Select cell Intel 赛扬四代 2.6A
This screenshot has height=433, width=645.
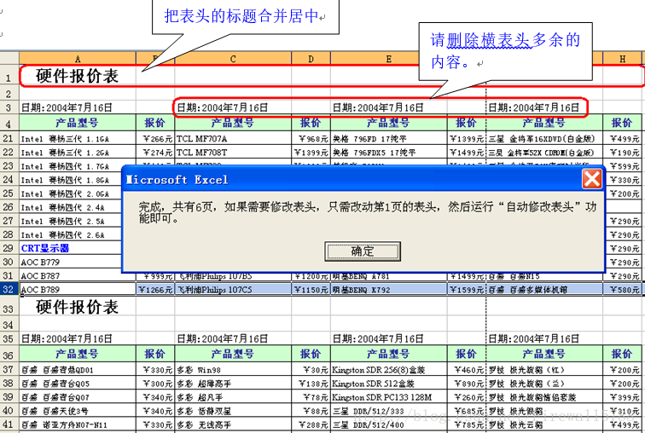click(x=70, y=234)
